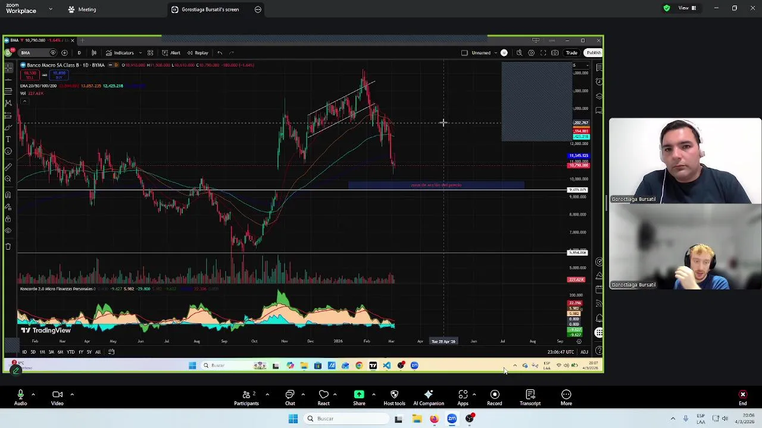The height and width of the screenshot is (428, 762).
Task: Expand the Audio options caret
Action: click(x=33, y=394)
